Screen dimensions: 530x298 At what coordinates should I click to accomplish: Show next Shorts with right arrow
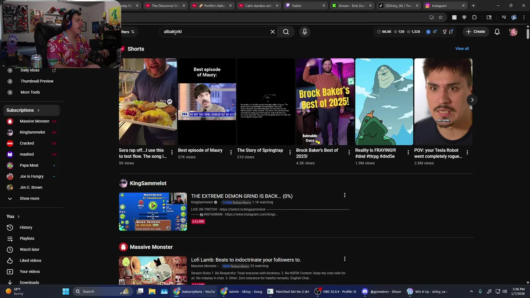(472, 100)
